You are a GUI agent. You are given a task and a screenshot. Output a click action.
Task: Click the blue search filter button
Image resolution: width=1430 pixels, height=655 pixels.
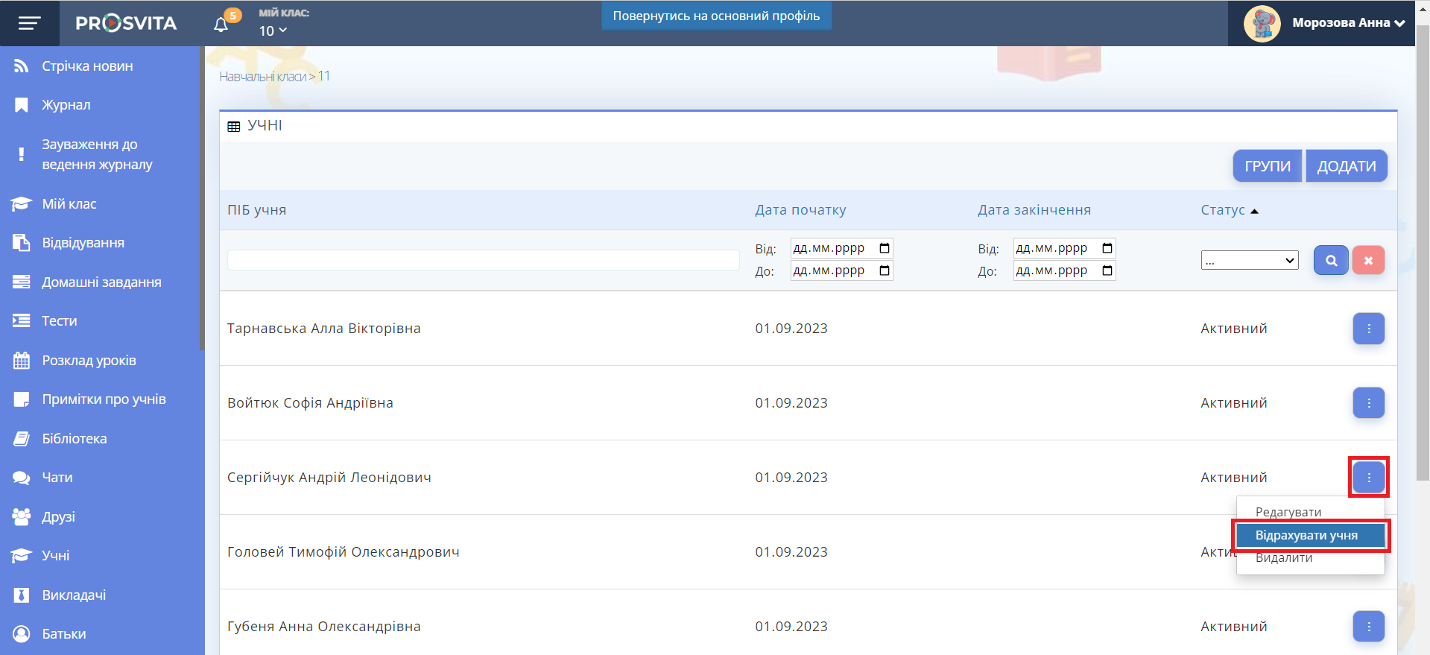(1331, 260)
